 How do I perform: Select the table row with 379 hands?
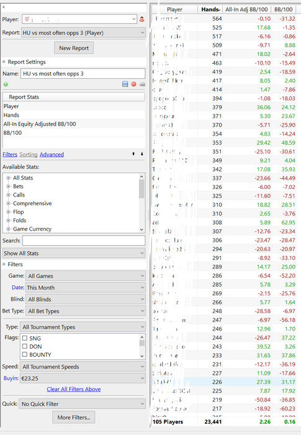[x=224, y=108]
